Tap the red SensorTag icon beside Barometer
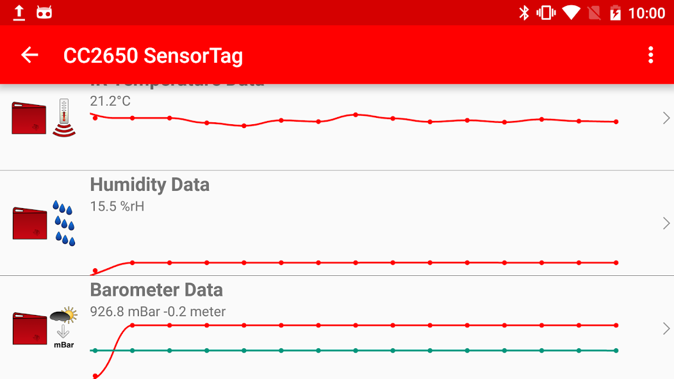Image resolution: width=674 pixels, height=379 pixels. coord(30,328)
